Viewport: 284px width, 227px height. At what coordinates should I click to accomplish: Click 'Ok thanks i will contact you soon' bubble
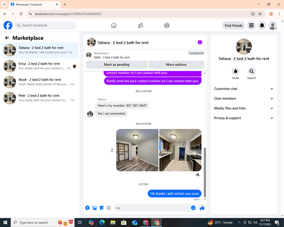(174, 194)
